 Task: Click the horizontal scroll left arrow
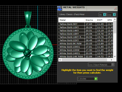pyautogui.click(x=60, y=60)
